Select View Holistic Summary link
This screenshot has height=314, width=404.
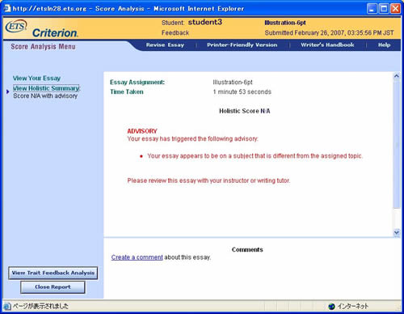46,88
